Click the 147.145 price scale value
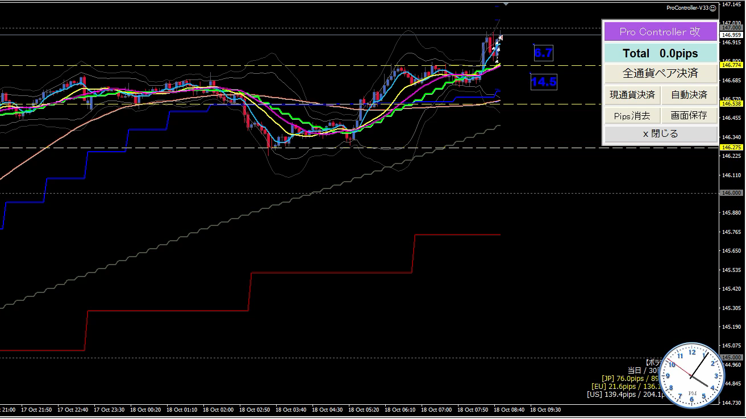Viewport: 746px width, 419px height. click(x=732, y=5)
